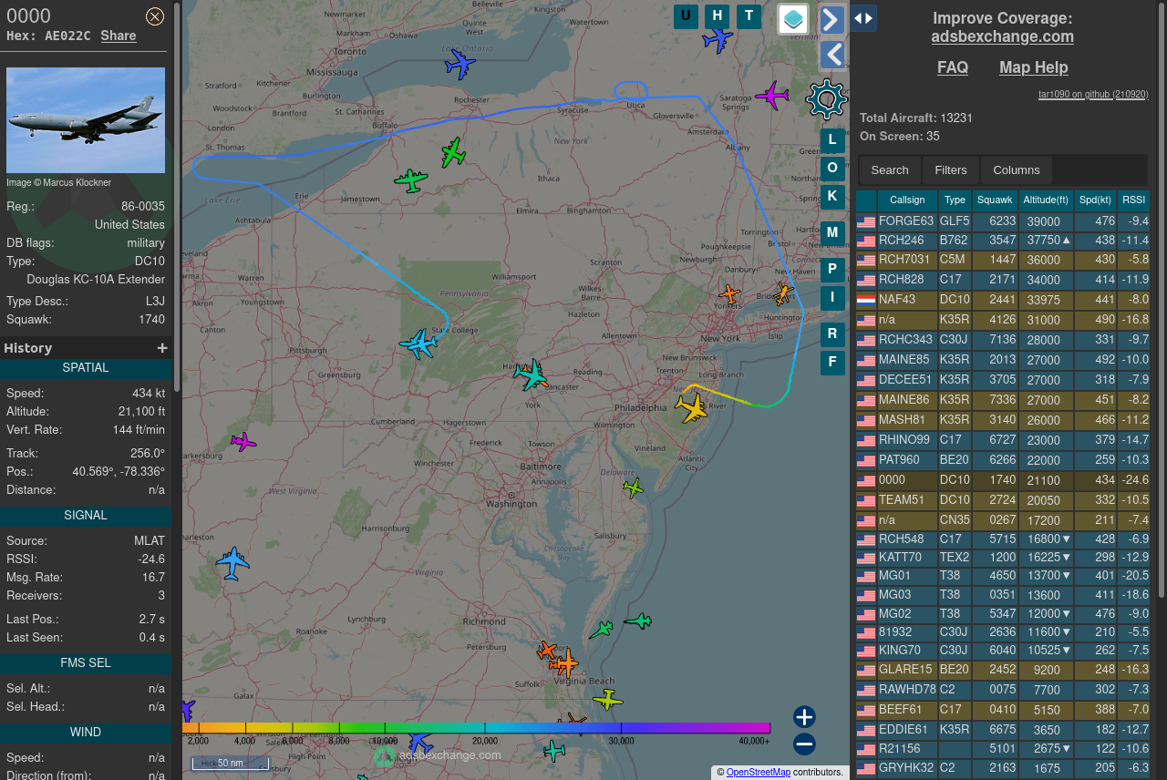The image size is (1167, 780).
Task: Open the Columns tab
Action: pos(1017,170)
